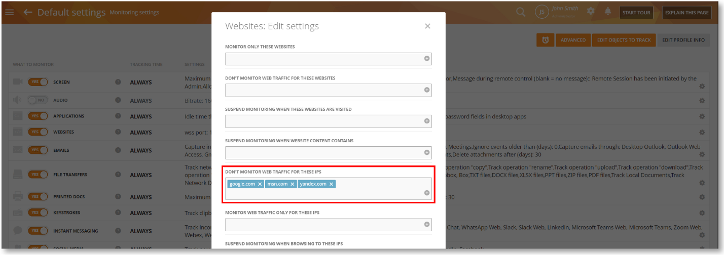Image resolution: width=724 pixels, height=255 pixels.
Task: Toggle Websites monitoring switch
Action: [38, 132]
